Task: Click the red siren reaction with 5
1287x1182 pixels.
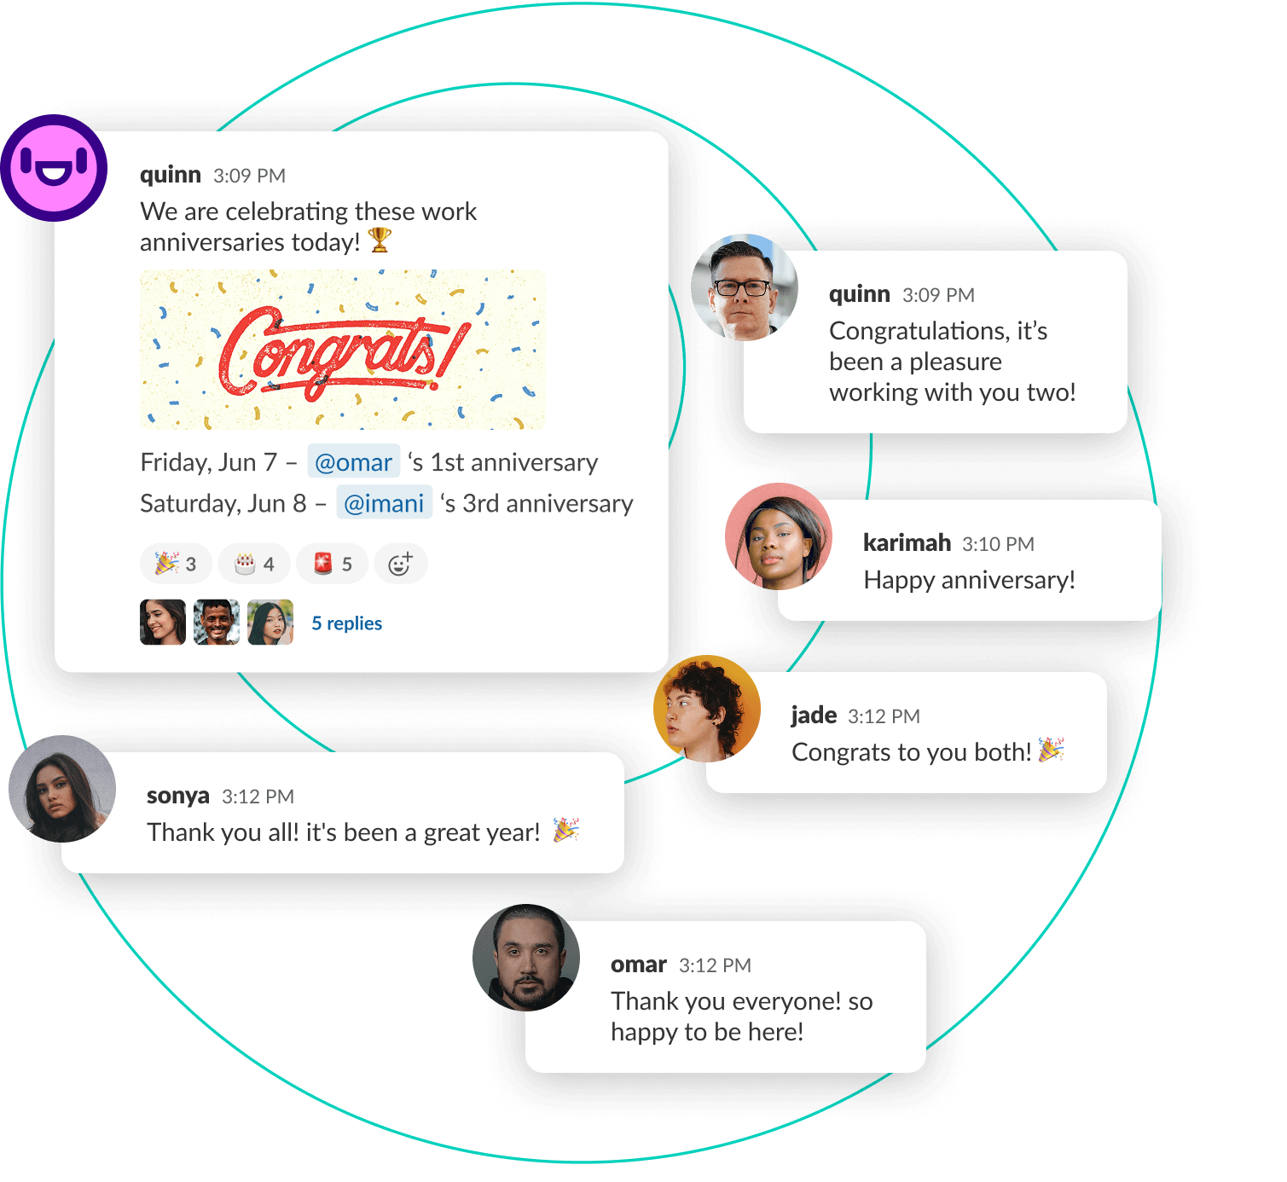Action: (x=333, y=564)
